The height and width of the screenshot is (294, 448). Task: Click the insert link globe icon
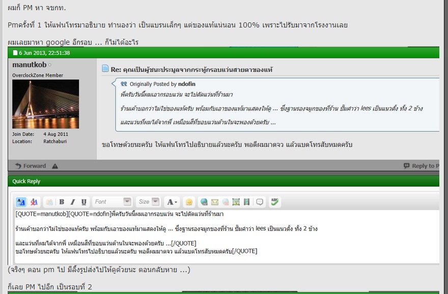click(204, 202)
